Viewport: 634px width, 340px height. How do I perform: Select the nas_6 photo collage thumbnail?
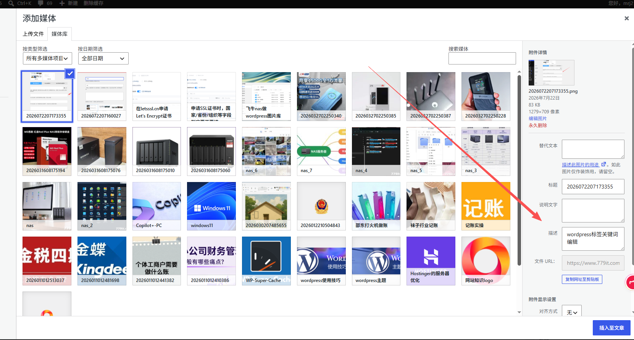(266, 151)
